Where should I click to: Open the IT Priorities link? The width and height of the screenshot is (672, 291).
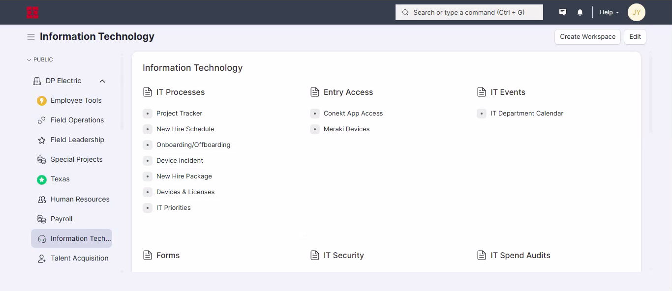tap(173, 208)
